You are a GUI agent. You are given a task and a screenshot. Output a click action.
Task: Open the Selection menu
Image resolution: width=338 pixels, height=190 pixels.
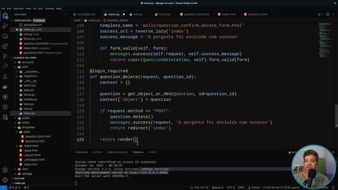(18, 8)
